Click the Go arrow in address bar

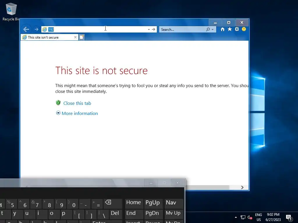tap(154, 29)
